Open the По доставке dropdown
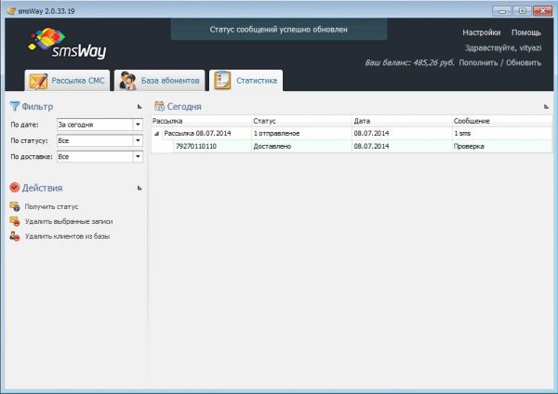The width and height of the screenshot is (558, 394). coord(138,158)
